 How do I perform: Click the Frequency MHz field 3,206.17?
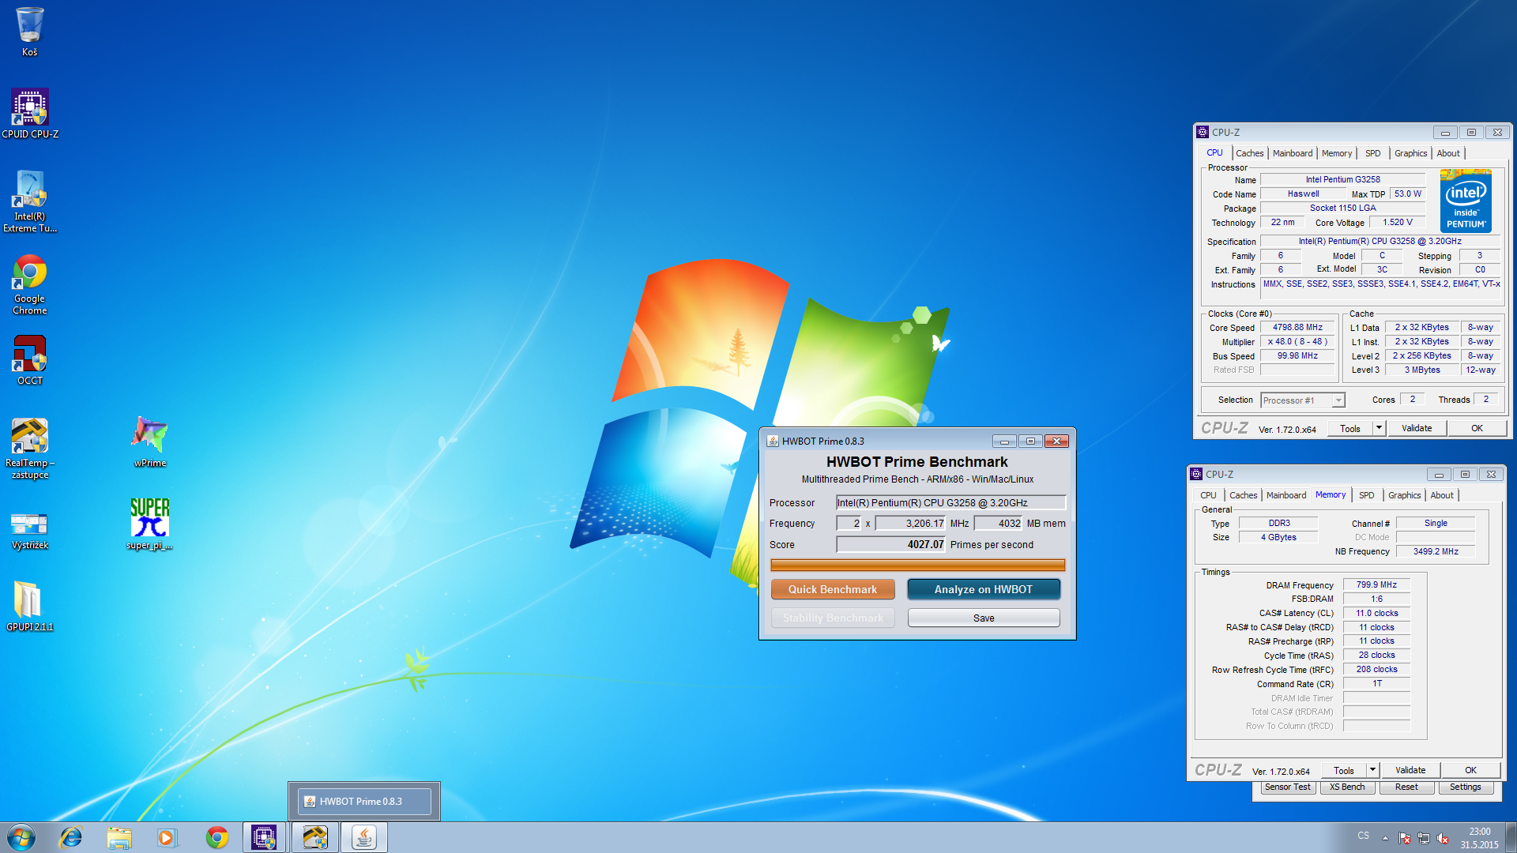pos(910,523)
